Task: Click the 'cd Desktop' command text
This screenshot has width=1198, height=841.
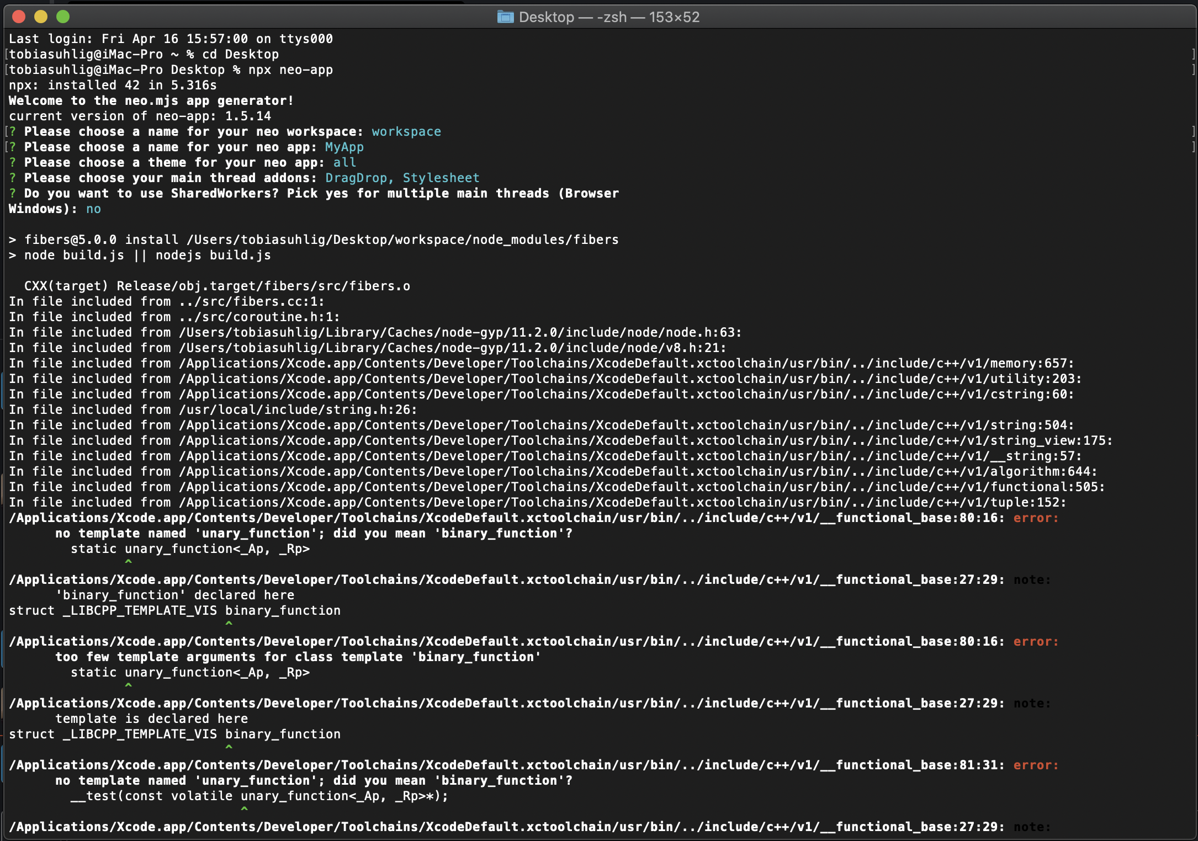Action: pyautogui.click(x=240, y=54)
